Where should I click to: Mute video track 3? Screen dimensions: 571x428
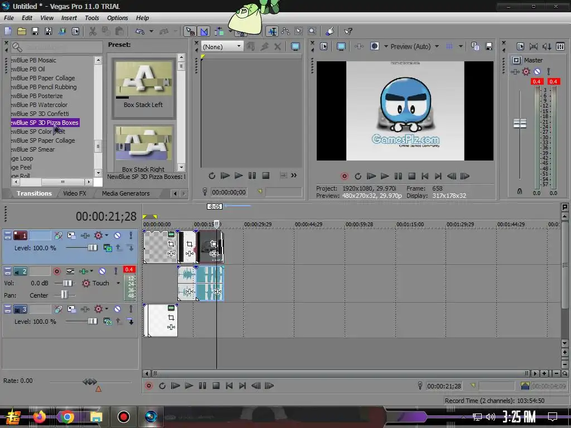[117, 309]
